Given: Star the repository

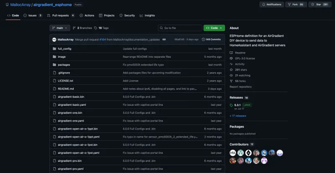Looking at the screenshot, I should pyautogui.click(x=320, y=5).
